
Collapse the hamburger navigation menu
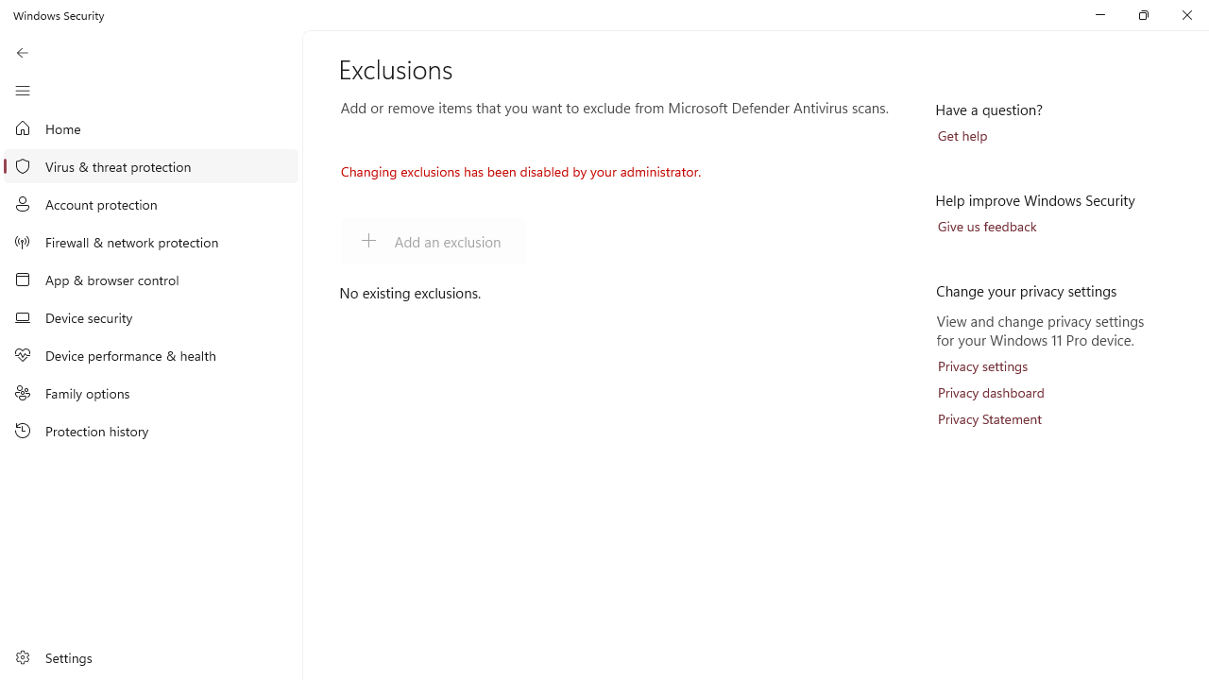tap(23, 91)
